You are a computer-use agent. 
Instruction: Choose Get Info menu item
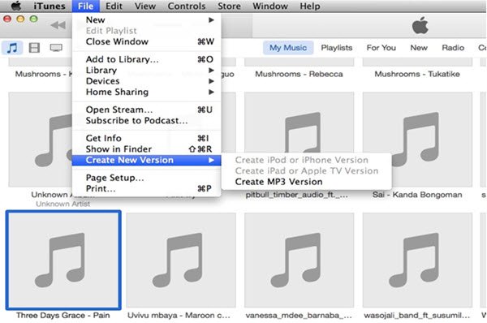pyautogui.click(x=147, y=138)
